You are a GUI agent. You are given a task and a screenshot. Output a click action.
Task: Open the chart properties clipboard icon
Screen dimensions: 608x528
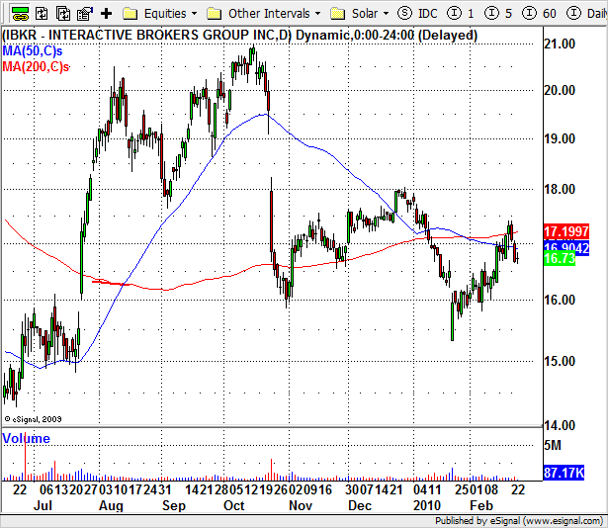pyautogui.click(x=85, y=14)
